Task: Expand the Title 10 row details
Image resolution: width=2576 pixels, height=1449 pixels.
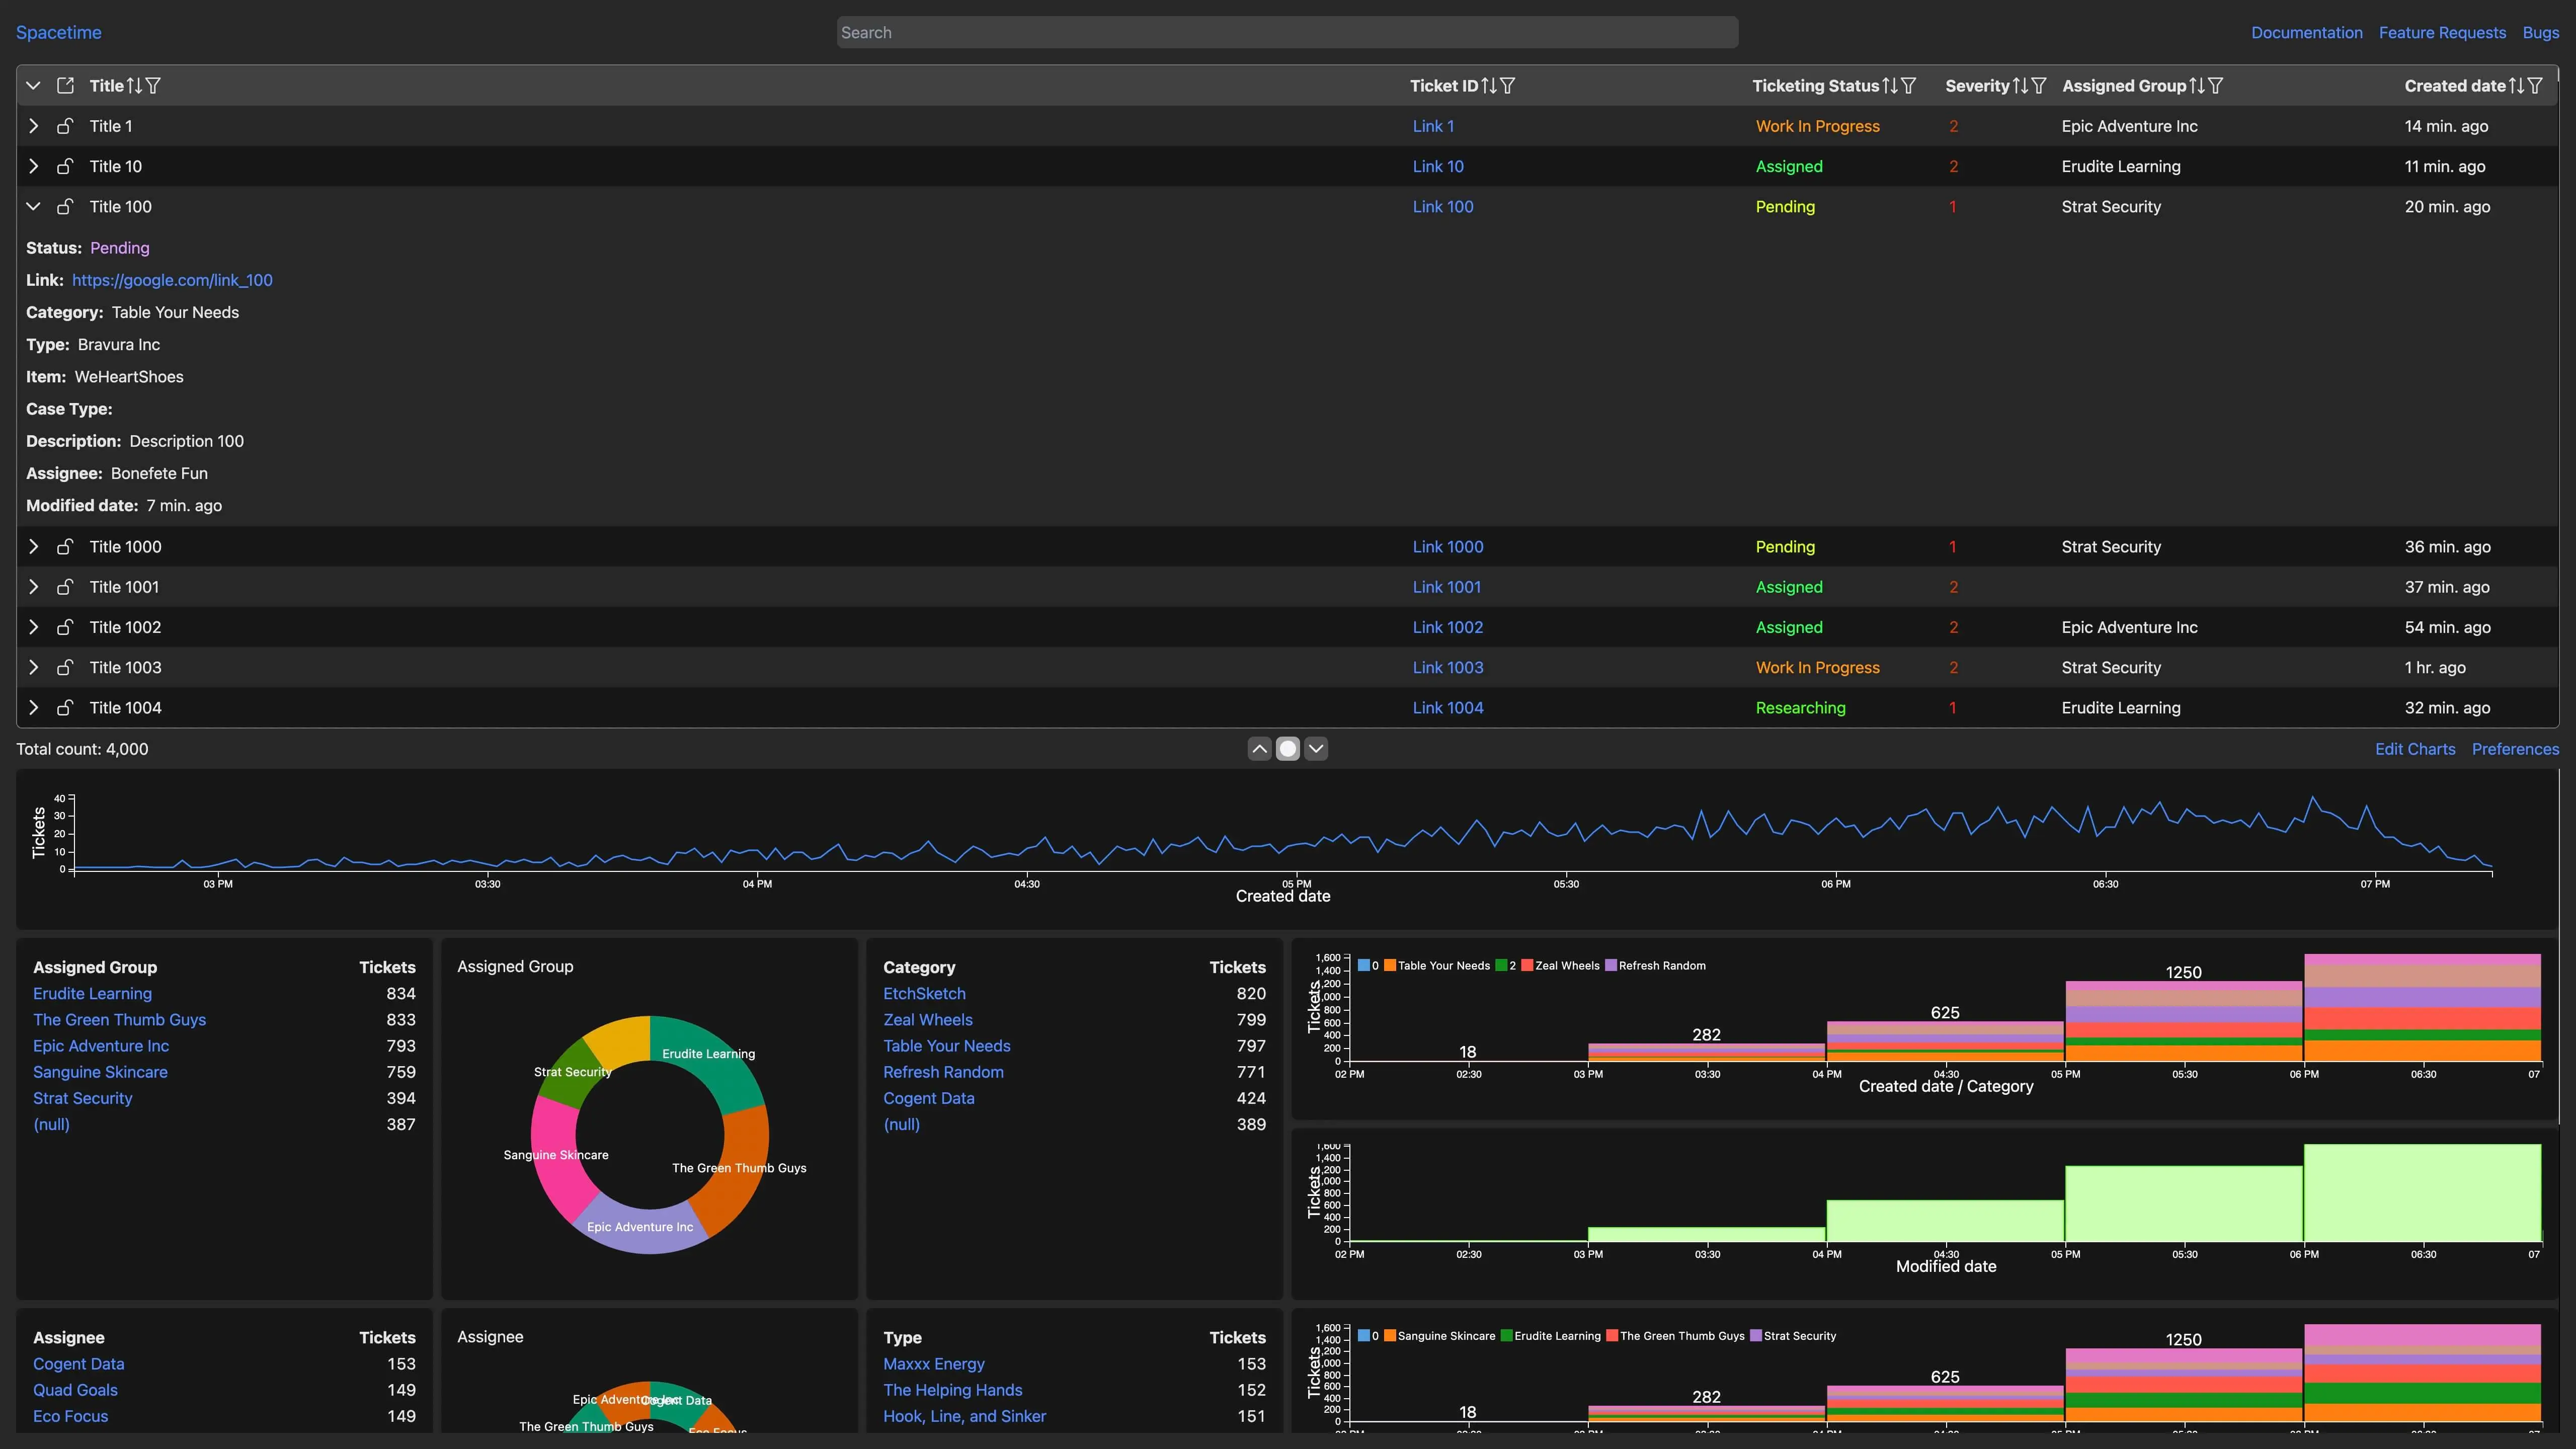Action: (33, 167)
